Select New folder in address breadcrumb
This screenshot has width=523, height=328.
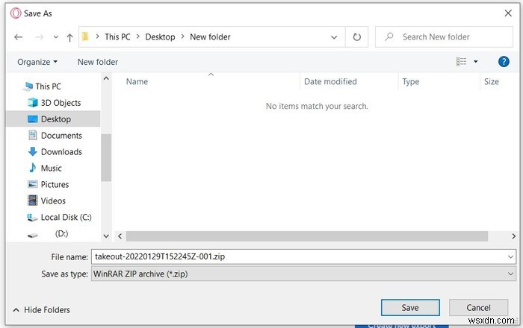210,37
